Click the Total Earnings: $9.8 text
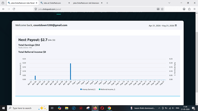This screenshot has width=198, height=111. point(29,45)
